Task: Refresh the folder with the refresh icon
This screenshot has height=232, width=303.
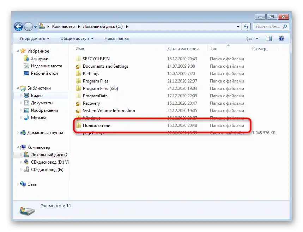Action: [x=246, y=26]
